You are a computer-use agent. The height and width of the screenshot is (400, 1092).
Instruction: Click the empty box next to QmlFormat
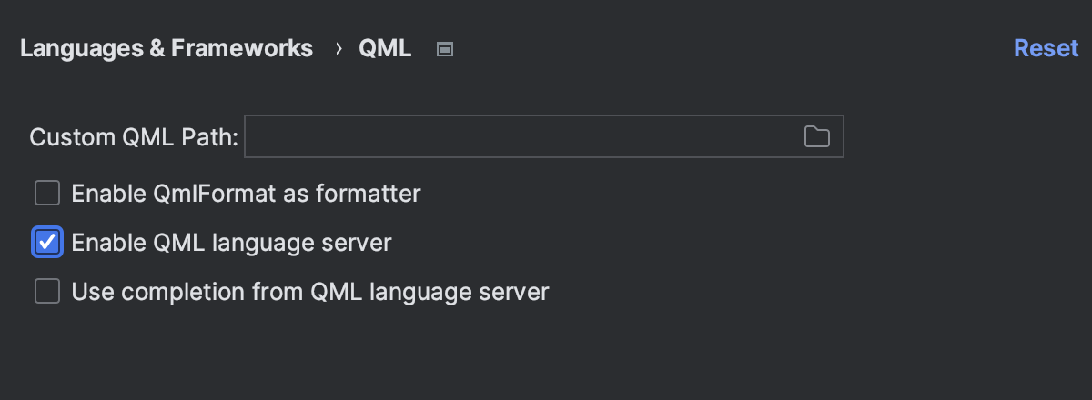tap(47, 193)
